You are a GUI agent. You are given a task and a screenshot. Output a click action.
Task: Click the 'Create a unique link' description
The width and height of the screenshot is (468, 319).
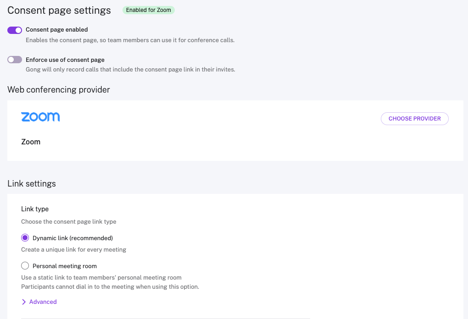[73, 250]
